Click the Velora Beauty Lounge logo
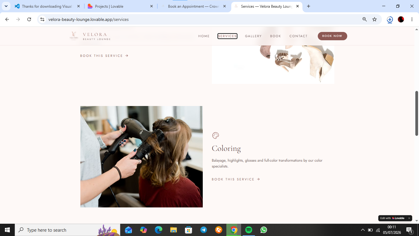This screenshot has height=236, width=419. [x=90, y=36]
